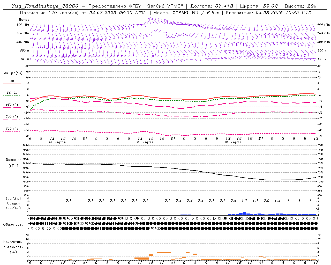
Task: Select the "Широта: 59.62" header value
Action: point(259,6)
